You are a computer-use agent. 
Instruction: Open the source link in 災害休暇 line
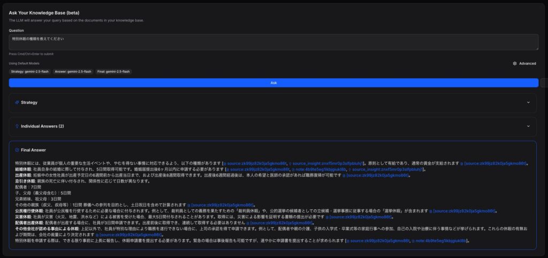[359, 217]
